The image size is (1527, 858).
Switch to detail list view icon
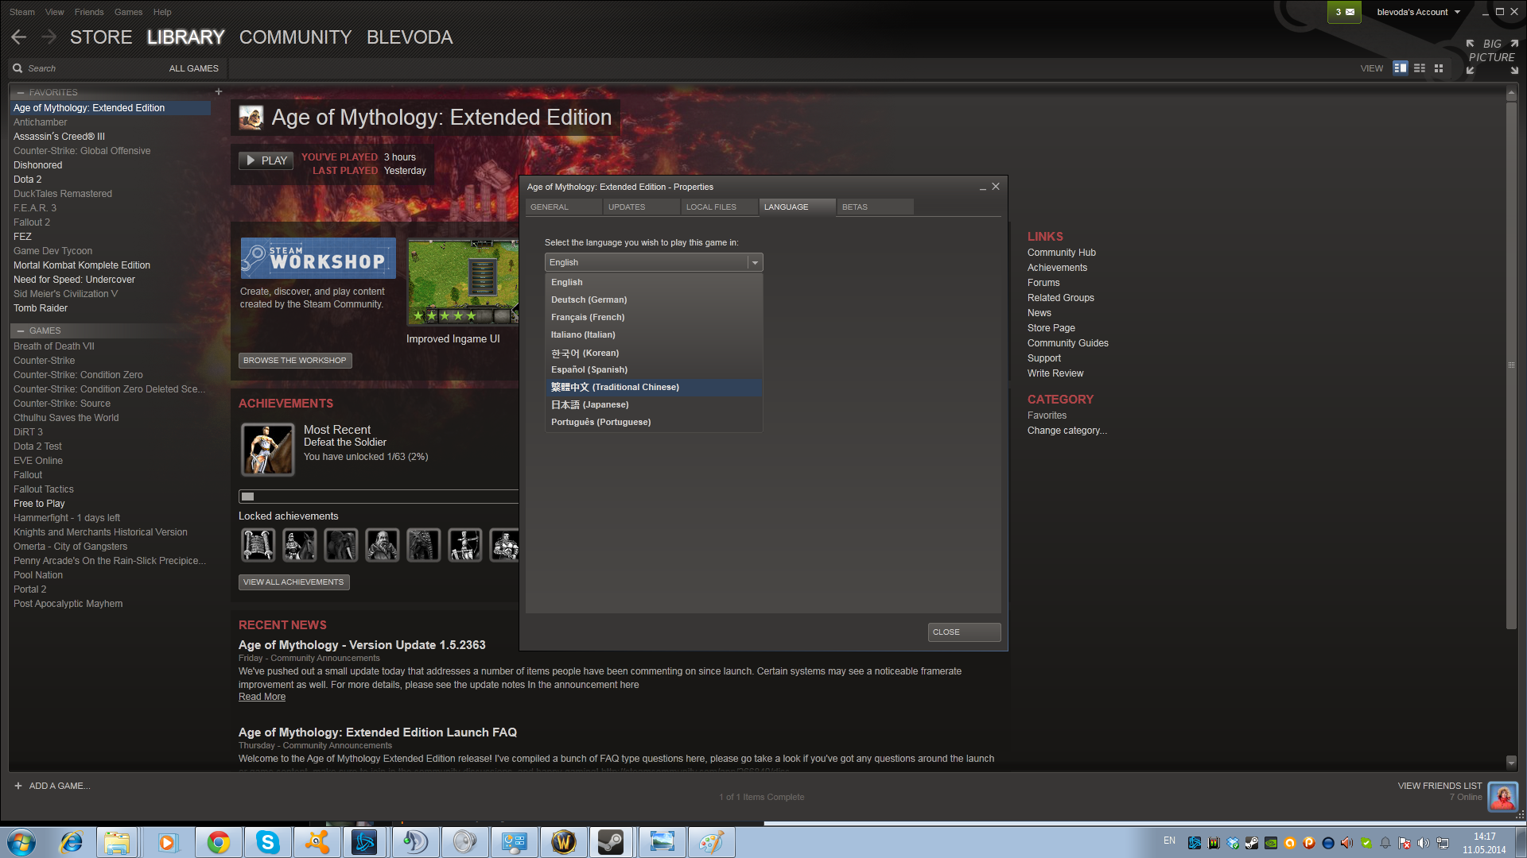pyautogui.click(x=1401, y=68)
